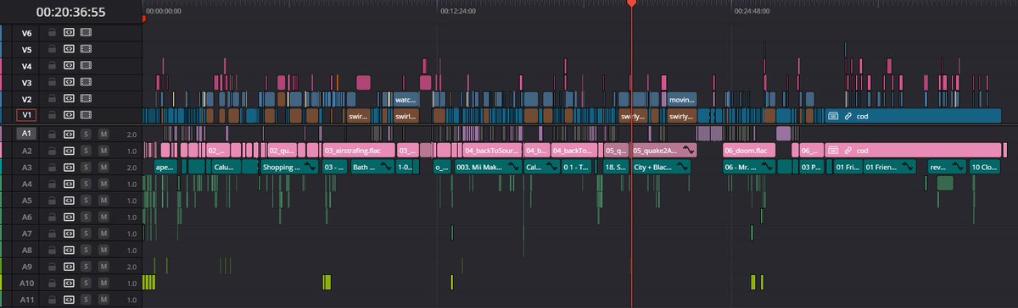Image resolution: width=1018 pixels, height=308 pixels.
Task: Mute audio track A11
Action: [103, 300]
